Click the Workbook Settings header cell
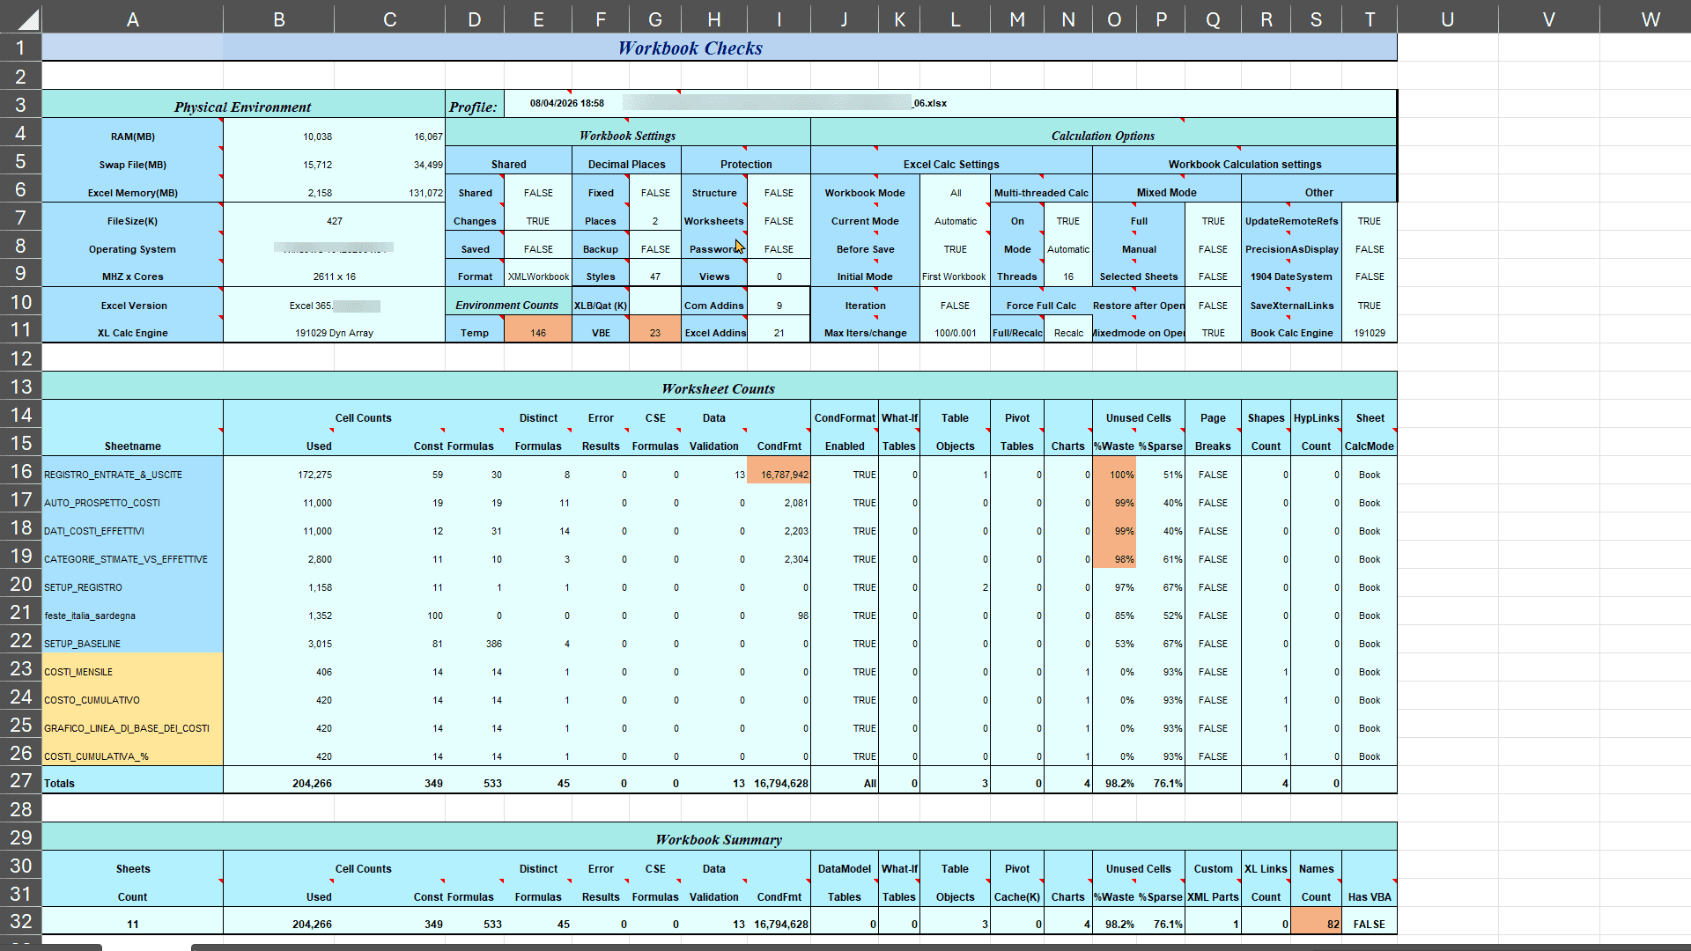Viewport: 1691px width, 951px height. pos(627,136)
